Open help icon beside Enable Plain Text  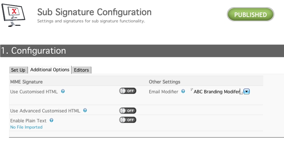(51, 120)
